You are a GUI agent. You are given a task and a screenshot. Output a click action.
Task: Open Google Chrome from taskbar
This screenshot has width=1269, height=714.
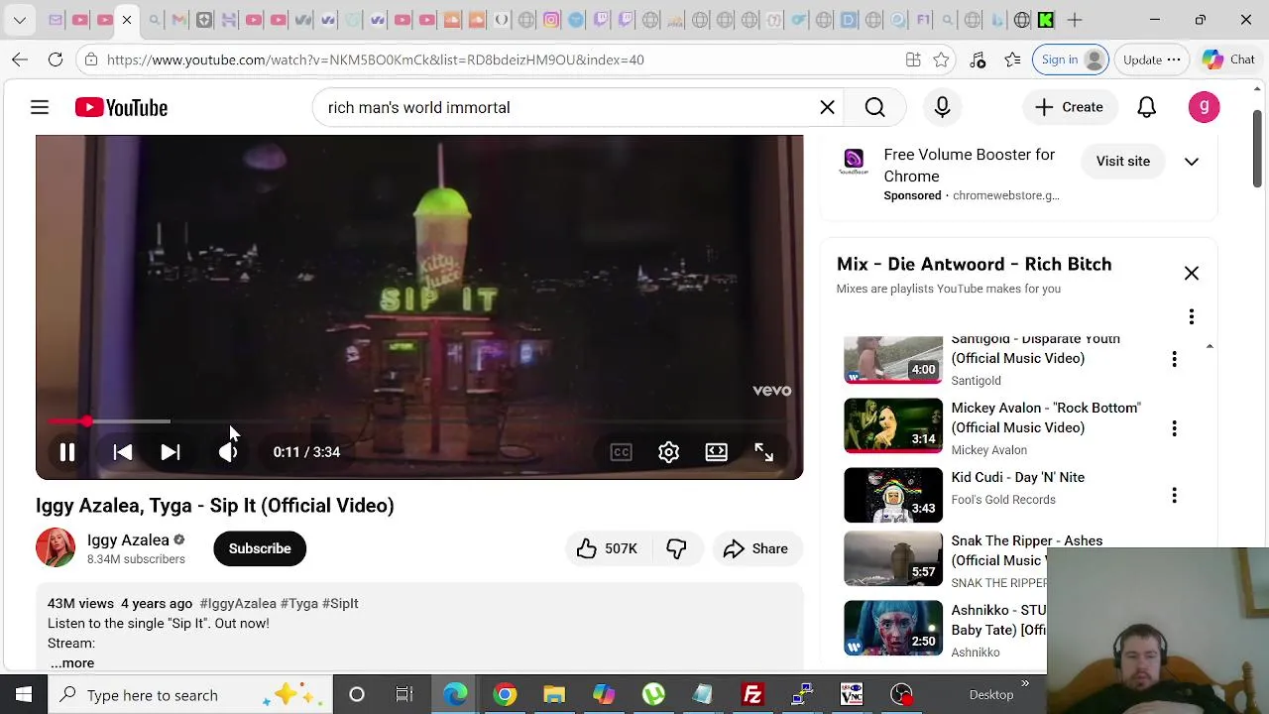[x=505, y=695]
